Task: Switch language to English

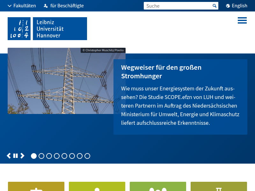Action: tap(237, 6)
